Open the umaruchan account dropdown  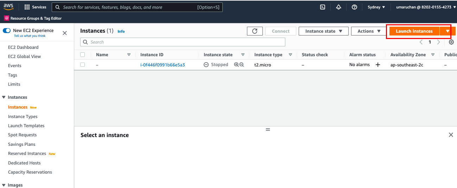(x=426, y=7)
